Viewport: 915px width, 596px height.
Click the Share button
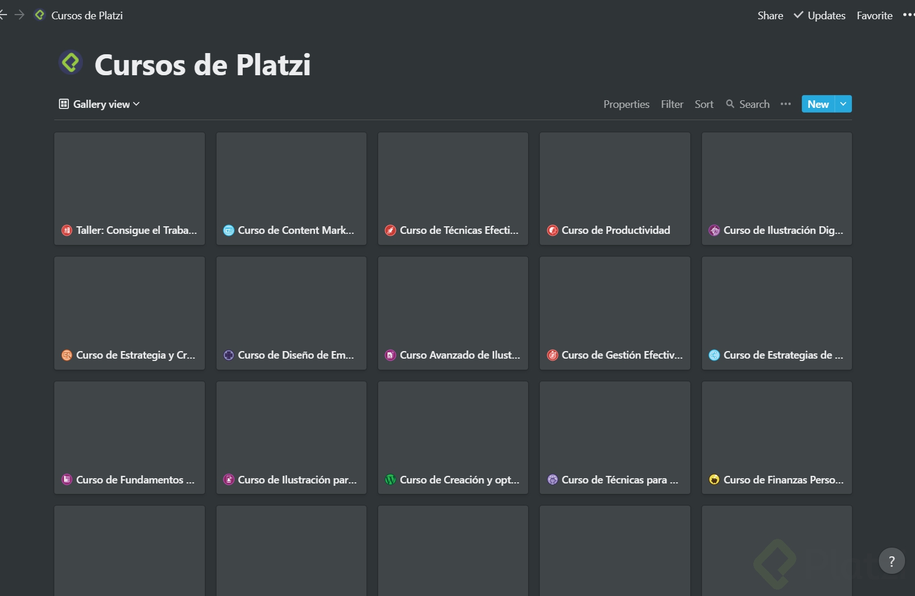770,16
